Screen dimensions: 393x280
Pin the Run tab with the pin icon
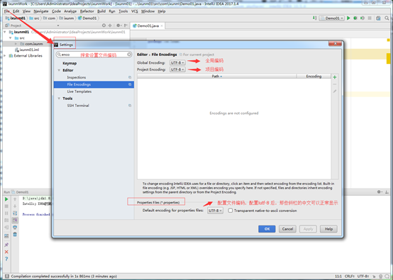[x=6, y=245]
